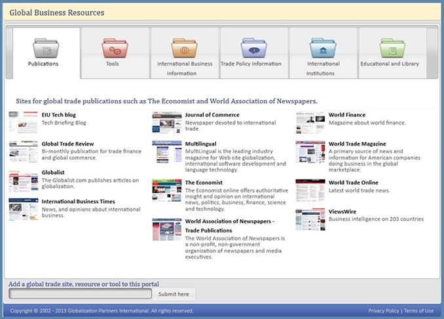Image resolution: width=444 pixels, height=319 pixels.
Task: Open the Global Trade Review thumbnail
Action: coord(23,151)
